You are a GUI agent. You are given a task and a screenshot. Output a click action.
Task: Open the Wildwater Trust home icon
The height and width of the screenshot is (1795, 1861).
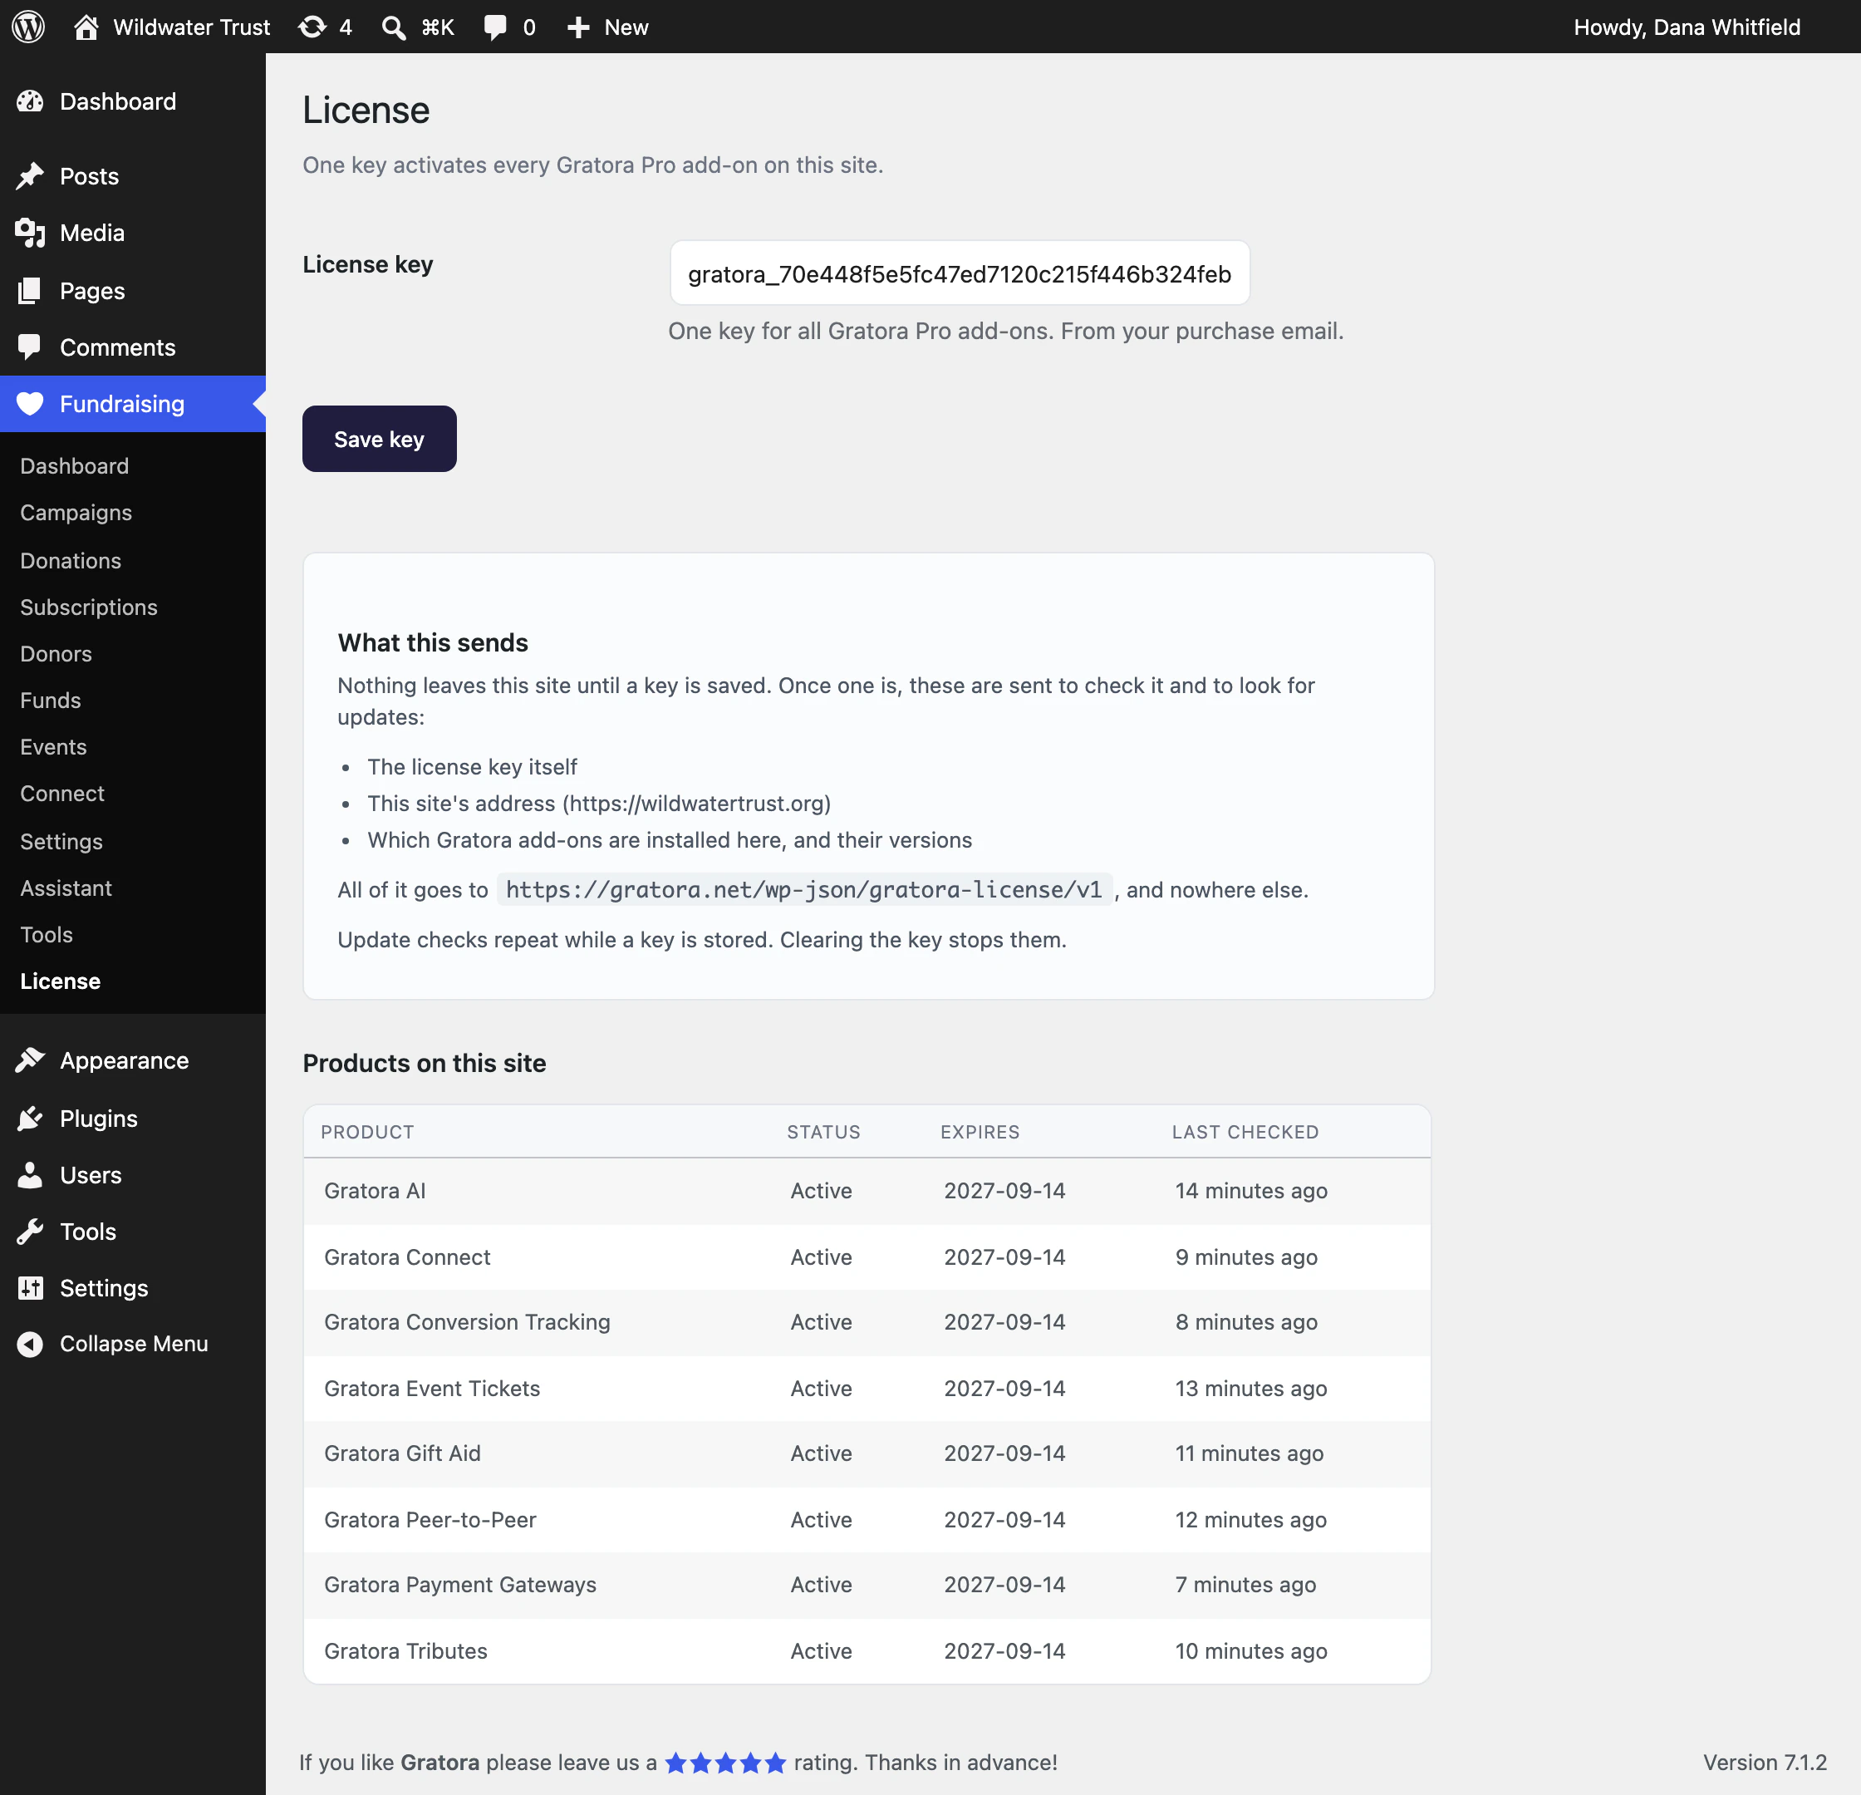coord(86,27)
